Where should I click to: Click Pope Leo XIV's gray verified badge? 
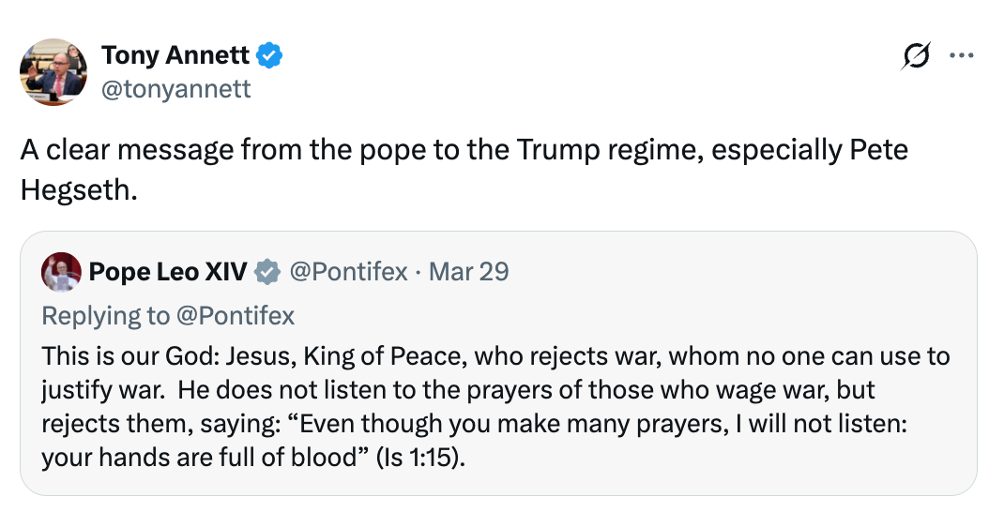(x=268, y=273)
